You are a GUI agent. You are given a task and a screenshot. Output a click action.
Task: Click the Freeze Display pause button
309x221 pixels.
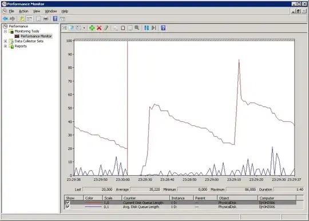[146, 28]
